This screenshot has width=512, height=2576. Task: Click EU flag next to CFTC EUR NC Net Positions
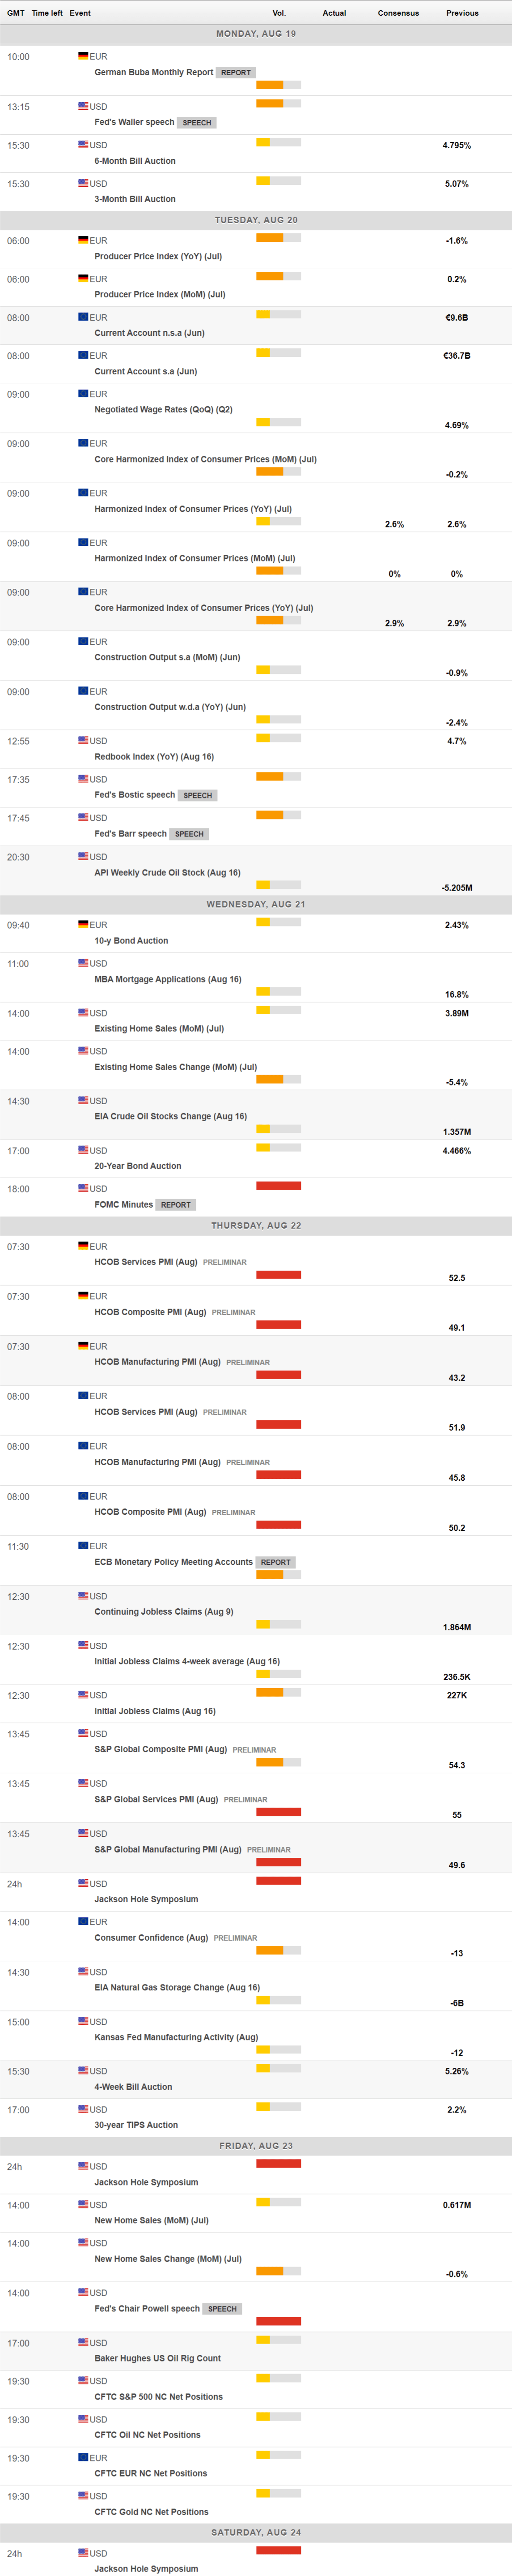point(84,2456)
